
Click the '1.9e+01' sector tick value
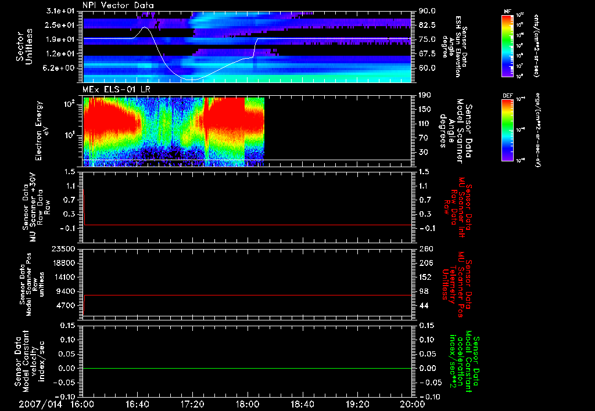click(62, 39)
